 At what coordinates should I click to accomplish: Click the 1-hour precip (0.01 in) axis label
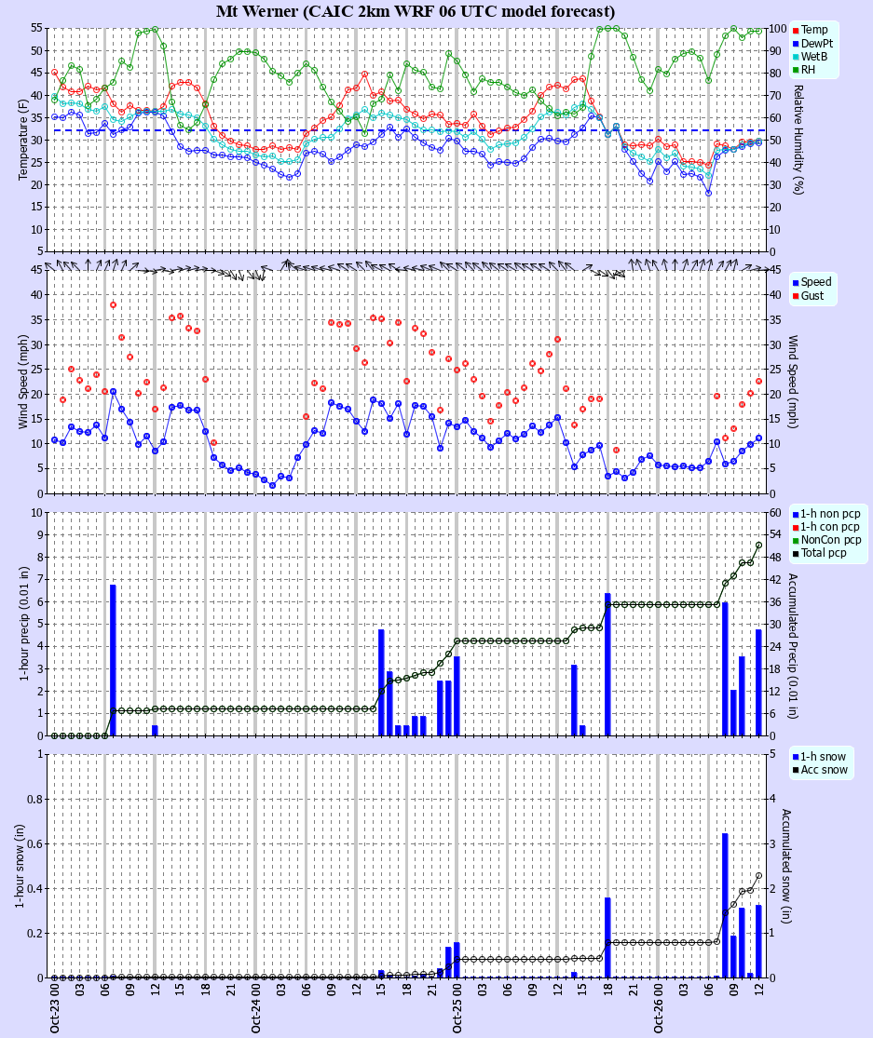tap(24, 625)
